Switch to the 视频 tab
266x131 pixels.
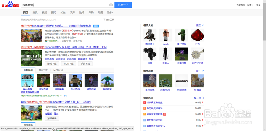coord(44,12)
